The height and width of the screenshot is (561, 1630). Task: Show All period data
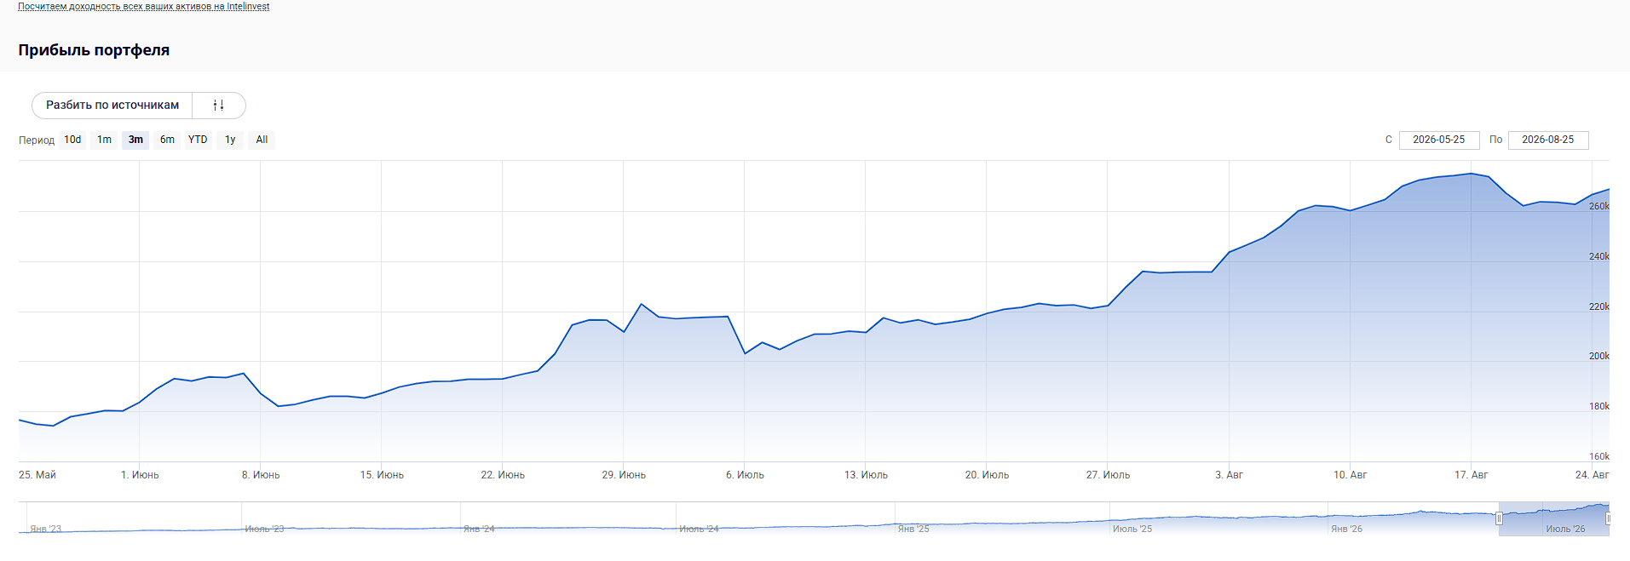262,140
